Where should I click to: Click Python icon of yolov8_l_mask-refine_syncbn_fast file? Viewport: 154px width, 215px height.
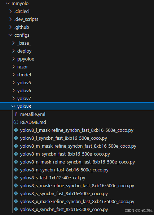click(16, 130)
